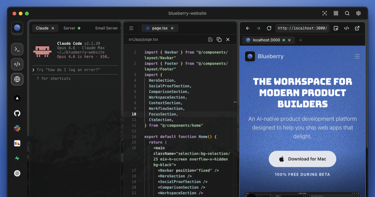Open a new browser tab with the plus button
The height and width of the screenshot is (197, 375).
300,40
